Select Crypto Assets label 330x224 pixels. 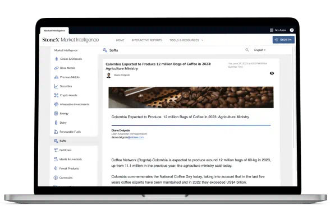click(x=68, y=95)
